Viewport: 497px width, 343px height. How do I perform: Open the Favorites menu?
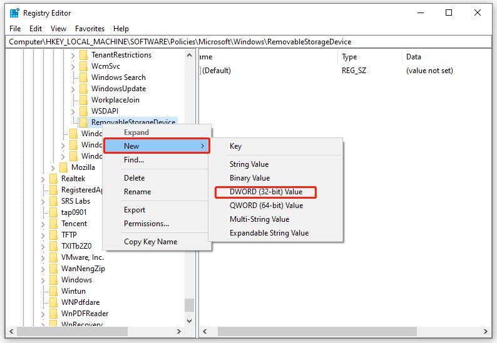[90, 29]
